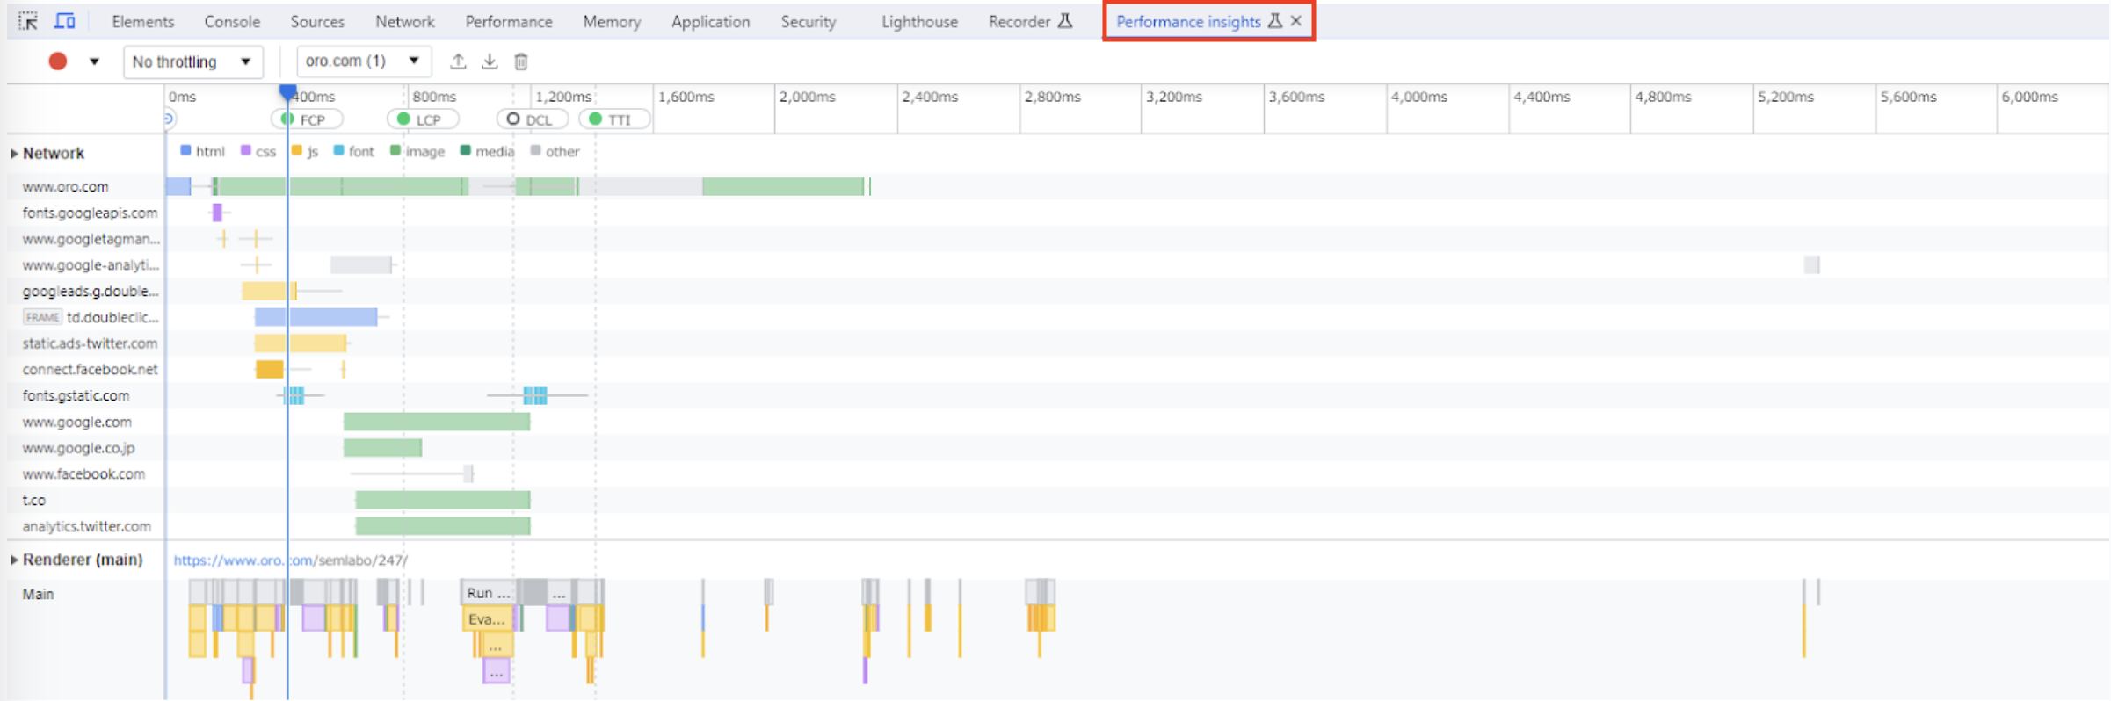Expand the Network section triangle

[x=14, y=154]
